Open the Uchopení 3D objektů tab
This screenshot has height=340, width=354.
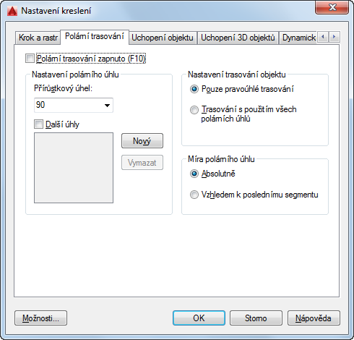[238, 38]
